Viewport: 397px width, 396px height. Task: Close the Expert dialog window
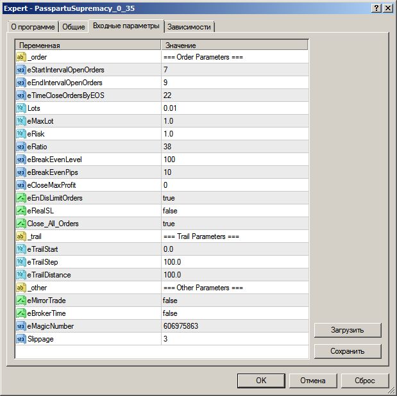point(388,8)
